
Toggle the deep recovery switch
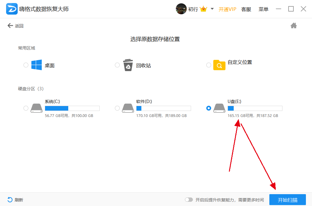coord(189,200)
